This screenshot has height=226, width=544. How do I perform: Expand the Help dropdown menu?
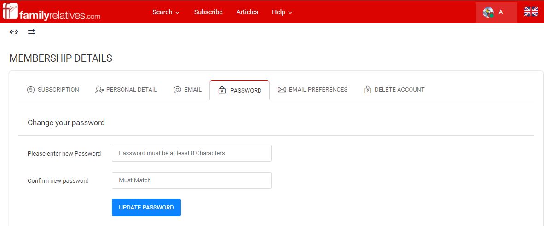[282, 12]
